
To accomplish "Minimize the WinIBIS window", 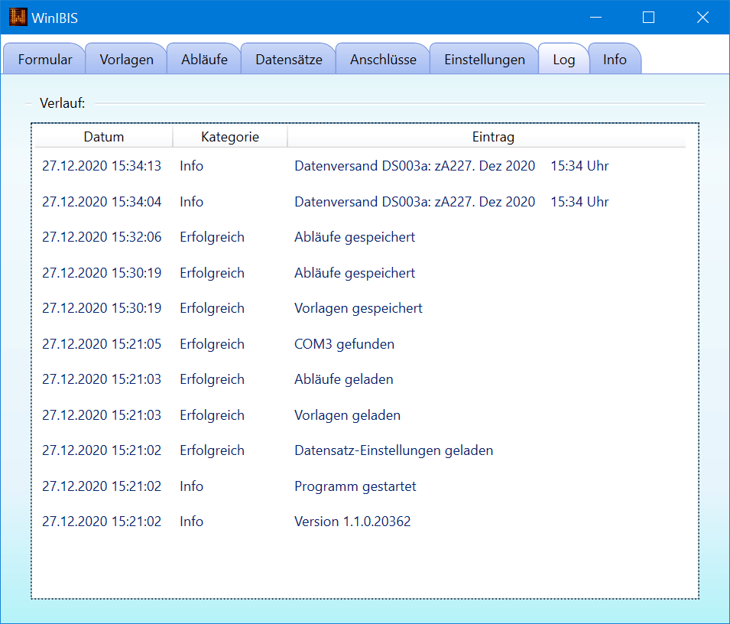I will (x=595, y=18).
